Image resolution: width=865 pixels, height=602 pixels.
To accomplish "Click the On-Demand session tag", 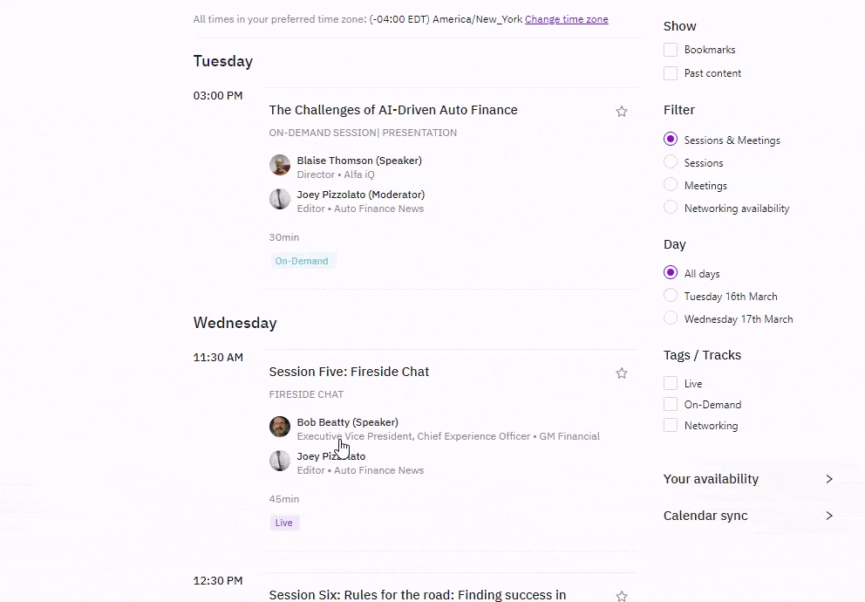I will [302, 261].
